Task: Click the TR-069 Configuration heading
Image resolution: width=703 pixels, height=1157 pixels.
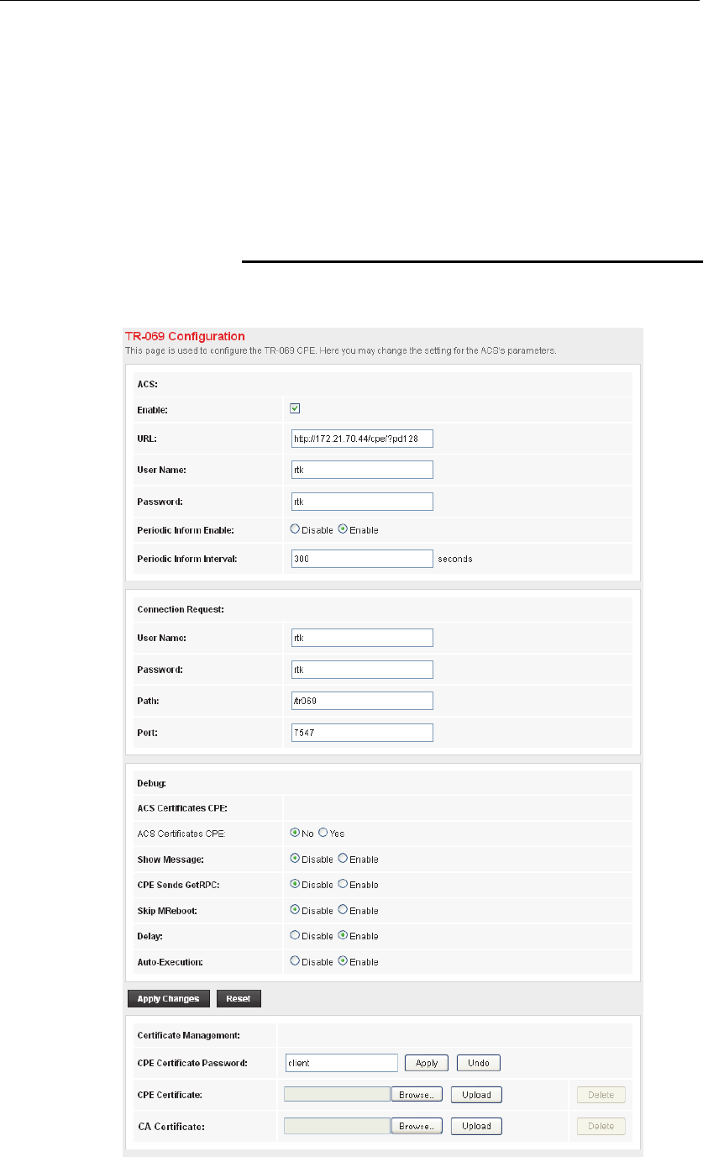Action: [185, 336]
